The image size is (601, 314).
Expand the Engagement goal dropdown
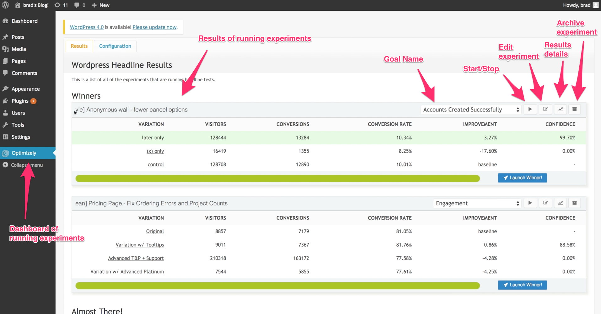click(x=477, y=203)
